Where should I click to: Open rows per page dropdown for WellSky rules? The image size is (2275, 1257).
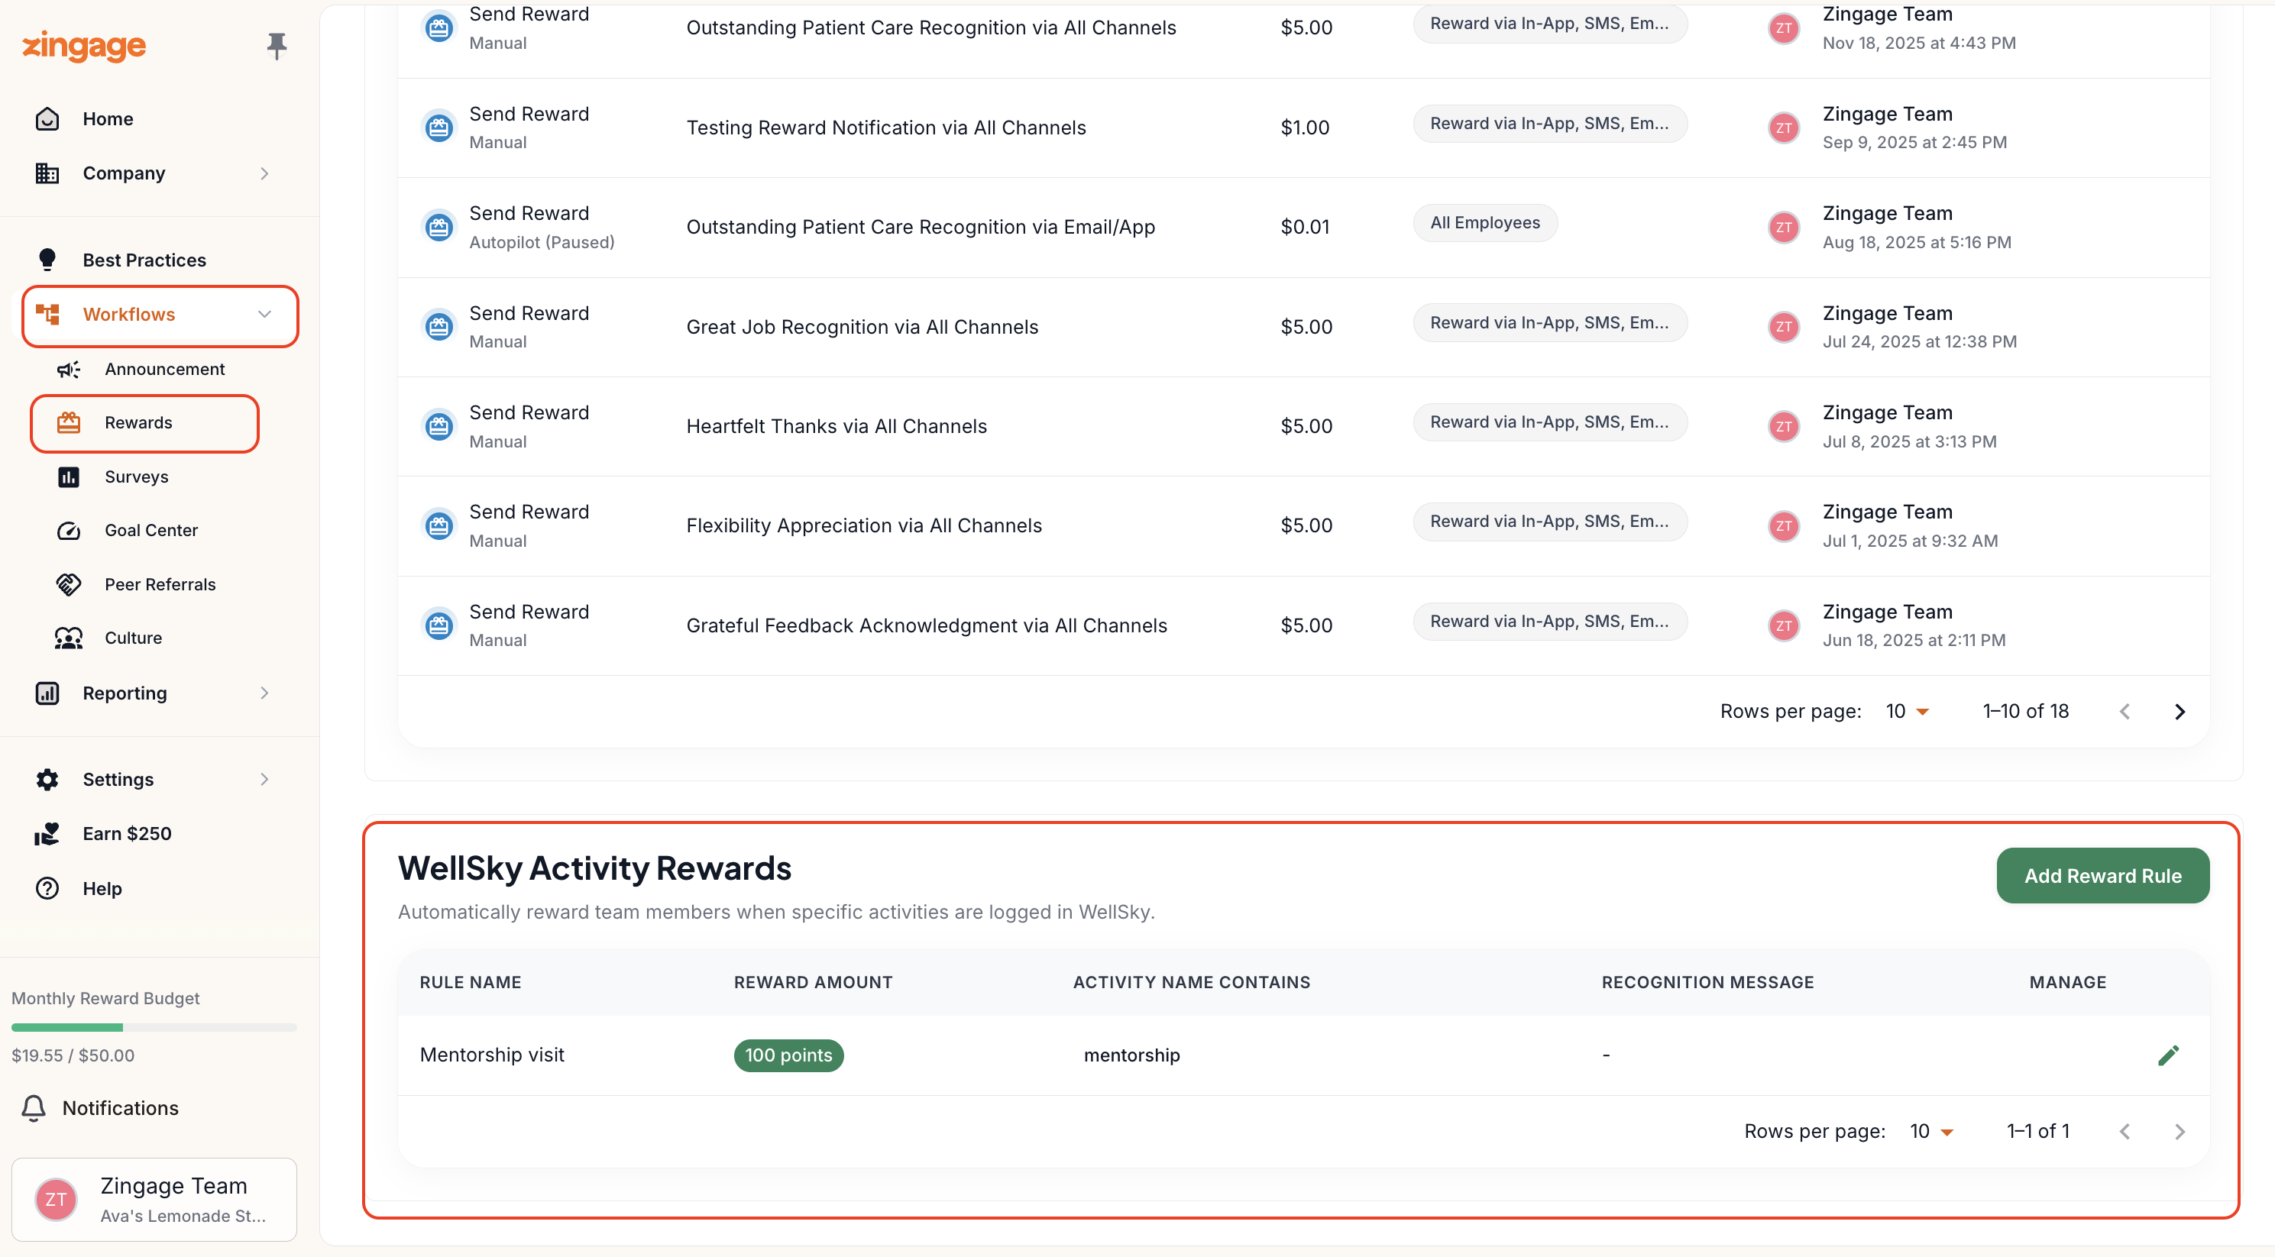pyautogui.click(x=1931, y=1132)
